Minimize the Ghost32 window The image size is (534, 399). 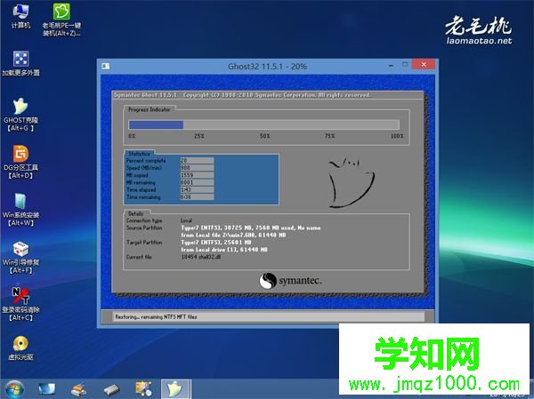[391, 65]
